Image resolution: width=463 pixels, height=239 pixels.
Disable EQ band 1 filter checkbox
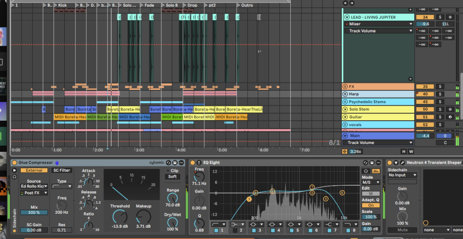pos(216,231)
